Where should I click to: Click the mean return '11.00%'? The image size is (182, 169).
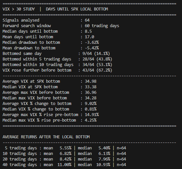point(64,165)
